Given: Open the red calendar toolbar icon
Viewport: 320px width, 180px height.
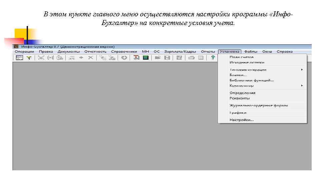Looking at the screenshot, I should [136, 58].
